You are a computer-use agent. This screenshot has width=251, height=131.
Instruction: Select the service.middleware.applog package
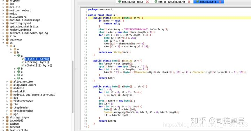[29, 33]
